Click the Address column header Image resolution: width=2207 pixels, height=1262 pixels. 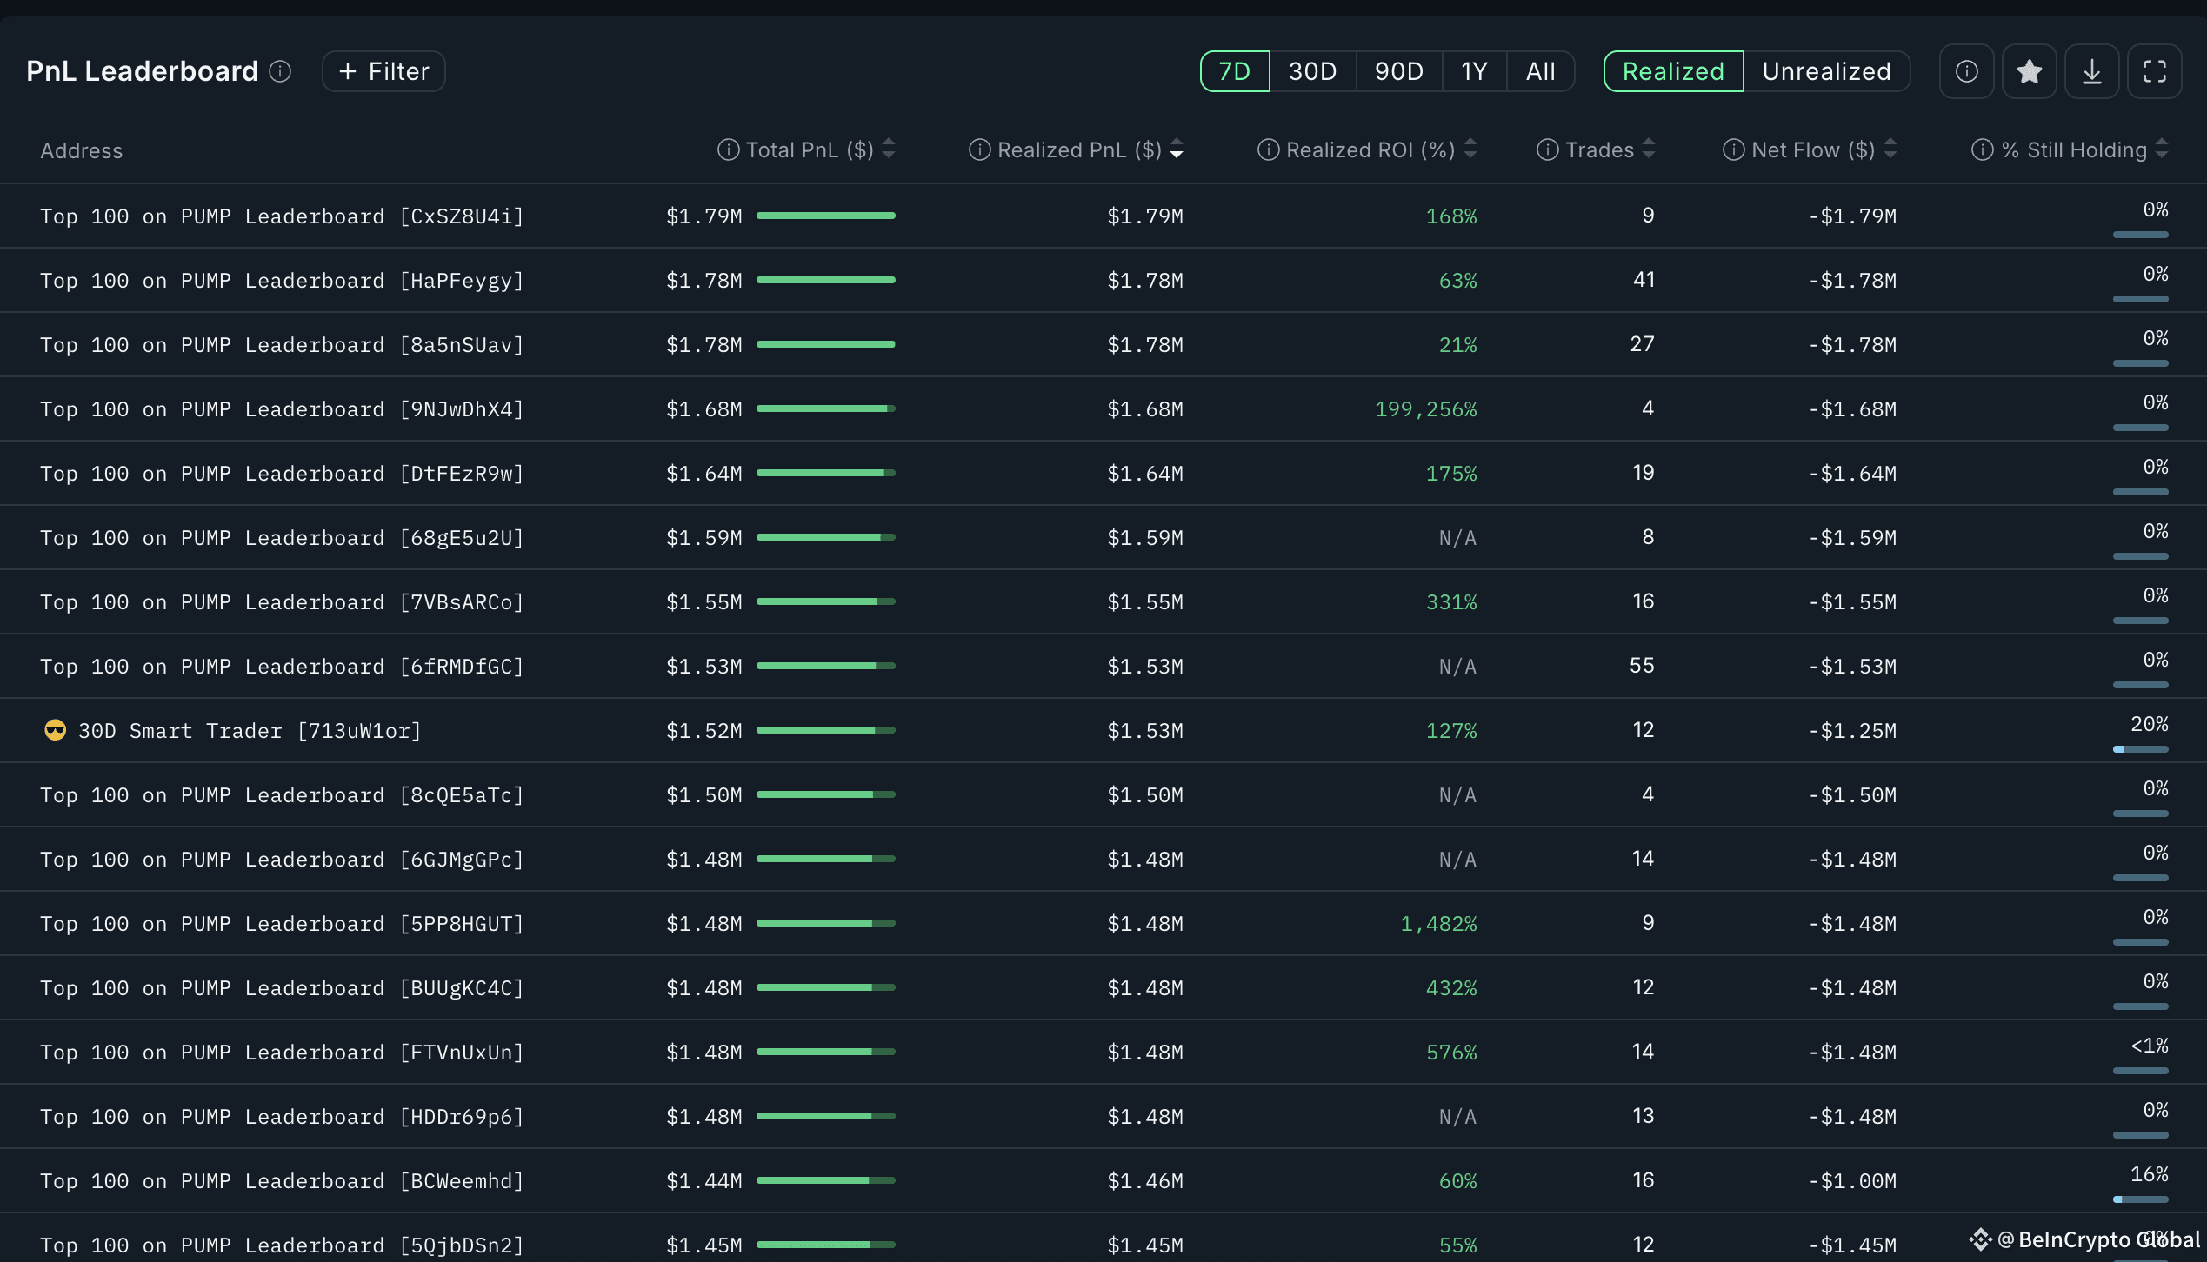click(x=82, y=150)
